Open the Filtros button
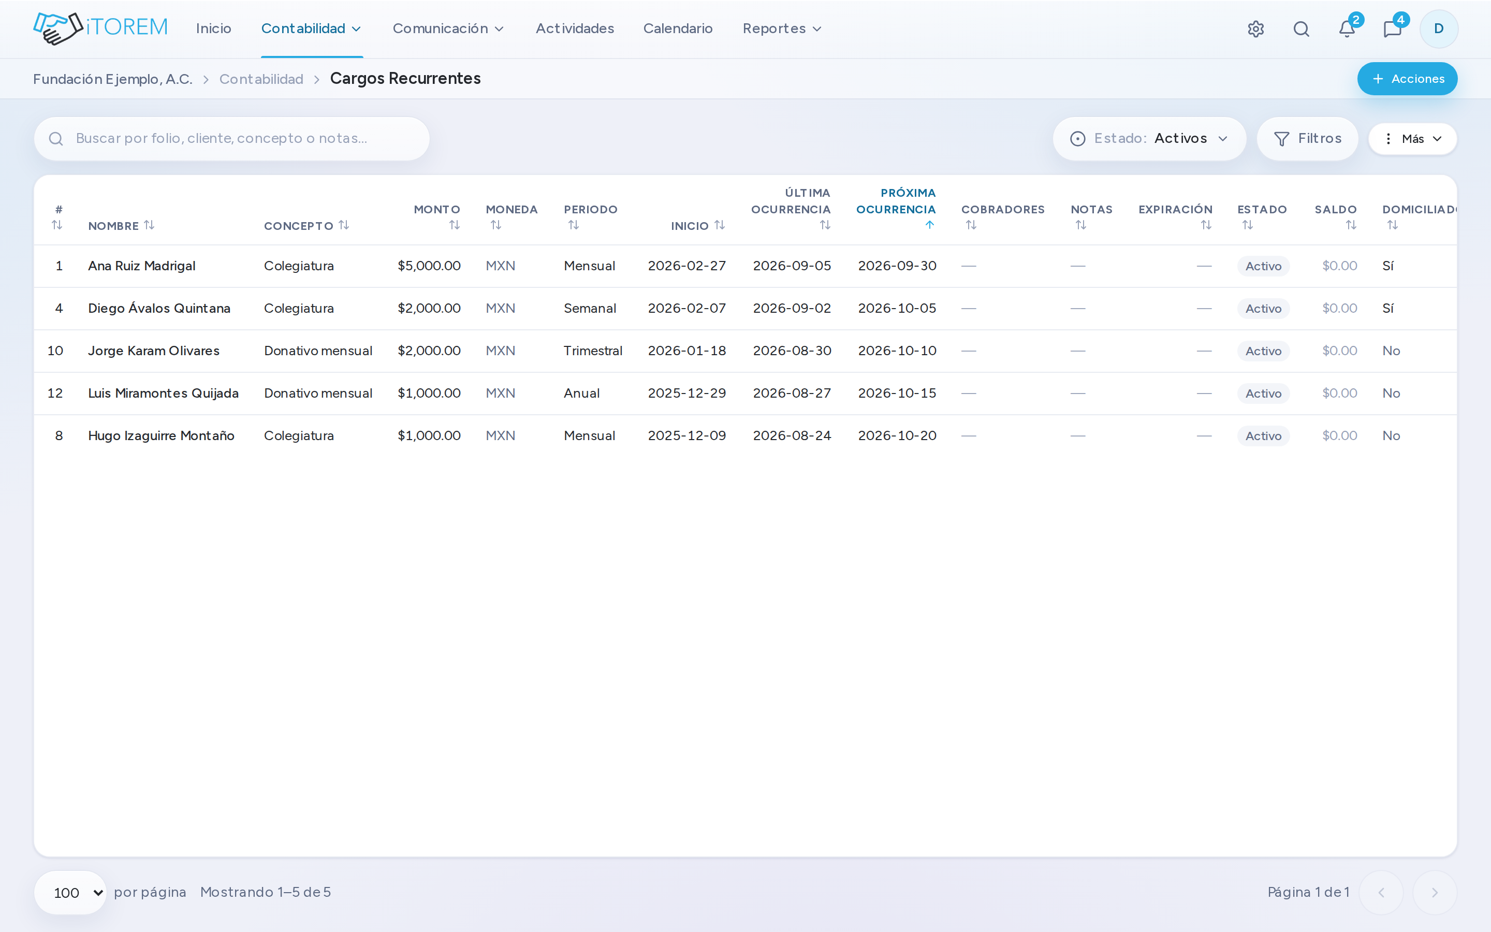Image resolution: width=1491 pixels, height=932 pixels. (1307, 139)
